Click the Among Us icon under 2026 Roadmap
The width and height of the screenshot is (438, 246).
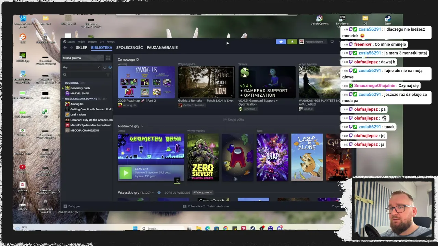point(120,105)
